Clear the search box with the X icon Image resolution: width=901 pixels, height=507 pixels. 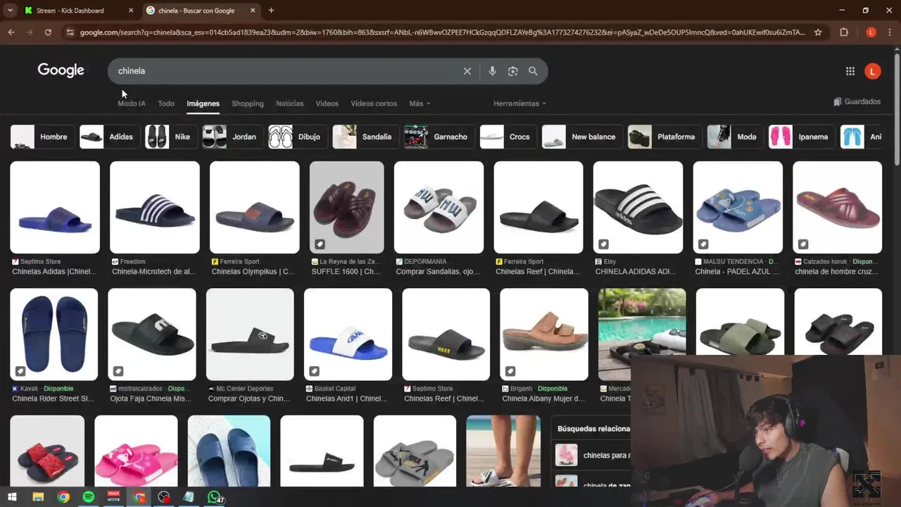[467, 71]
